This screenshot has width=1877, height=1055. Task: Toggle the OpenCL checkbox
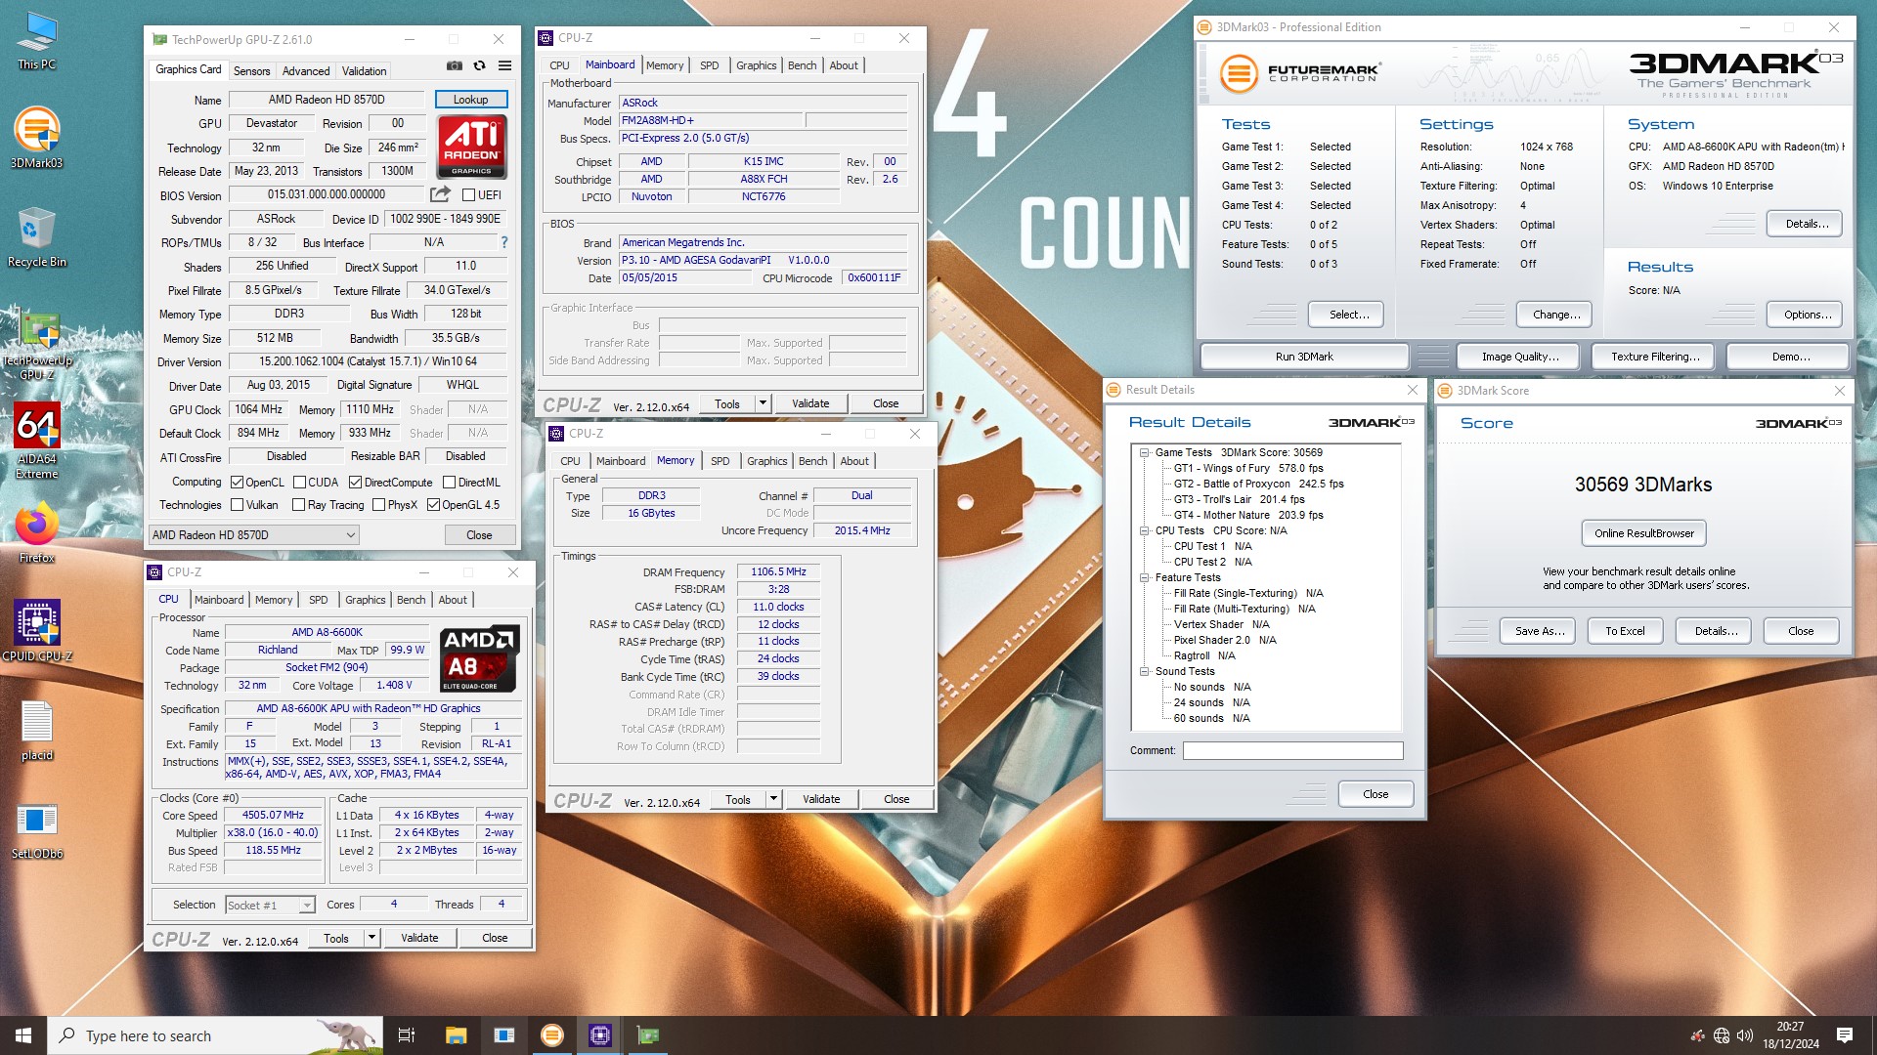point(237,483)
